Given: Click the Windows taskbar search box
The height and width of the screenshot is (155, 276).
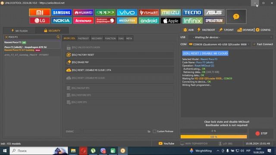Looking at the screenshot, I should tap(39, 151).
